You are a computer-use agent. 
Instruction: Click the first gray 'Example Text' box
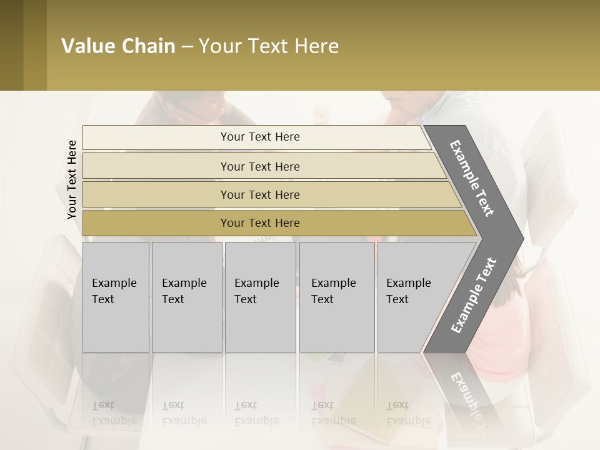coord(116,297)
